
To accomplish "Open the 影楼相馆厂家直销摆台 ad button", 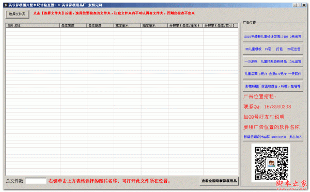I will pos(273,86).
